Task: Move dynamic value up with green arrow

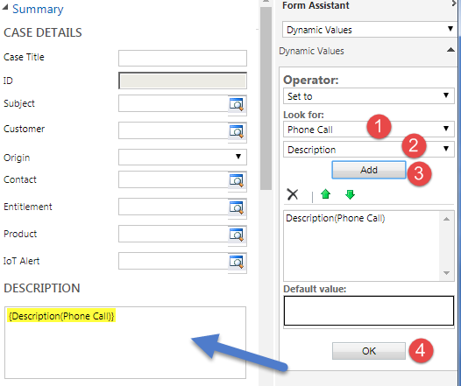Action: click(325, 194)
